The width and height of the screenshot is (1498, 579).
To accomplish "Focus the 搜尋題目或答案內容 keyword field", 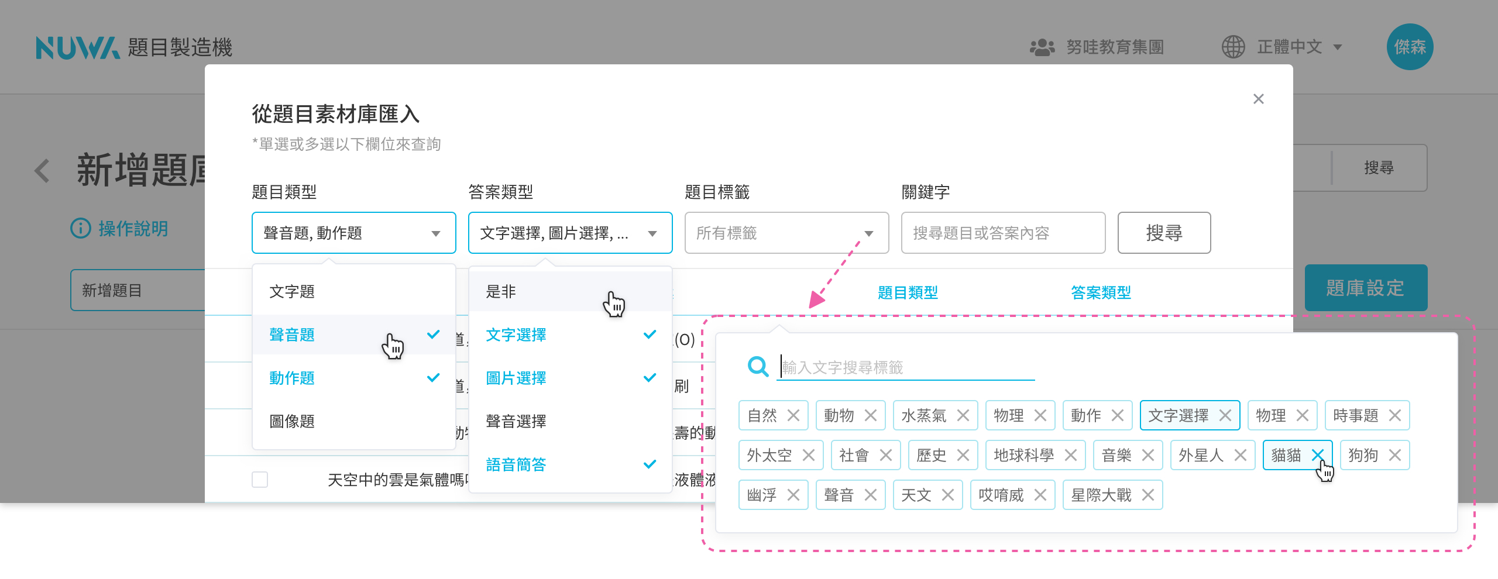I will [1004, 233].
